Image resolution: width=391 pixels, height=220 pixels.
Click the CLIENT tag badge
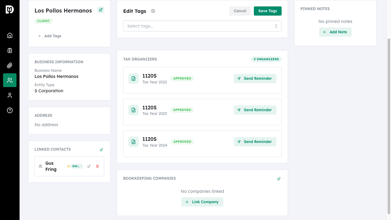43,21
